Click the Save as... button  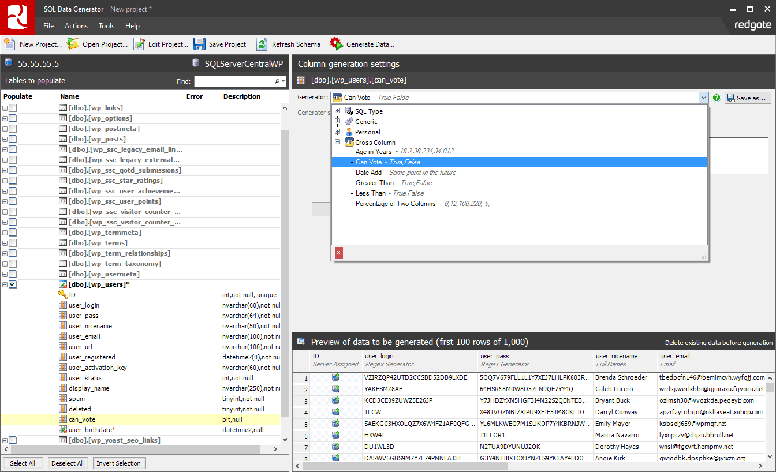747,98
